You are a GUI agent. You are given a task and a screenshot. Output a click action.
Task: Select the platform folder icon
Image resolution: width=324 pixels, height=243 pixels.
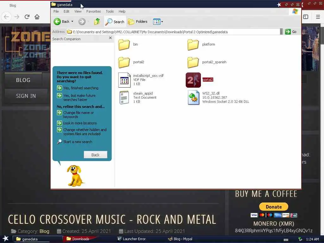pyautogui.click(x=193, y=45)
